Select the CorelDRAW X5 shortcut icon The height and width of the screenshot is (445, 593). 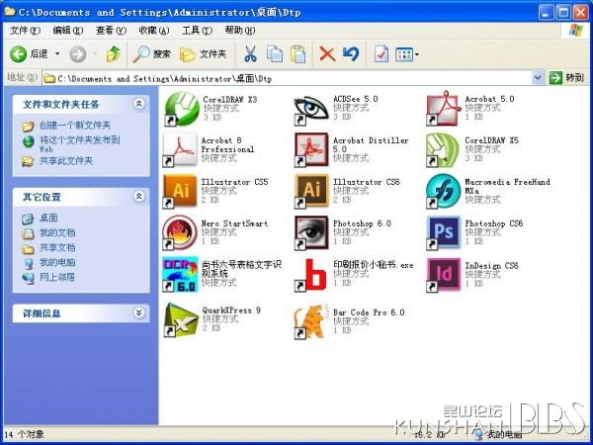point(443,150)
